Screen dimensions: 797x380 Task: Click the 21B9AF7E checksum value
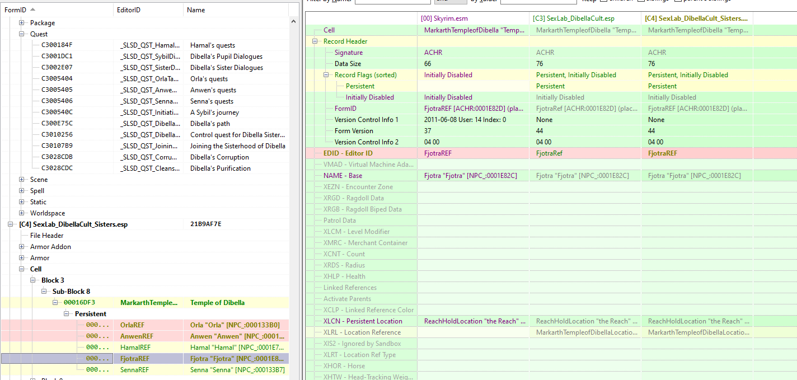click(x=205, y=224)
